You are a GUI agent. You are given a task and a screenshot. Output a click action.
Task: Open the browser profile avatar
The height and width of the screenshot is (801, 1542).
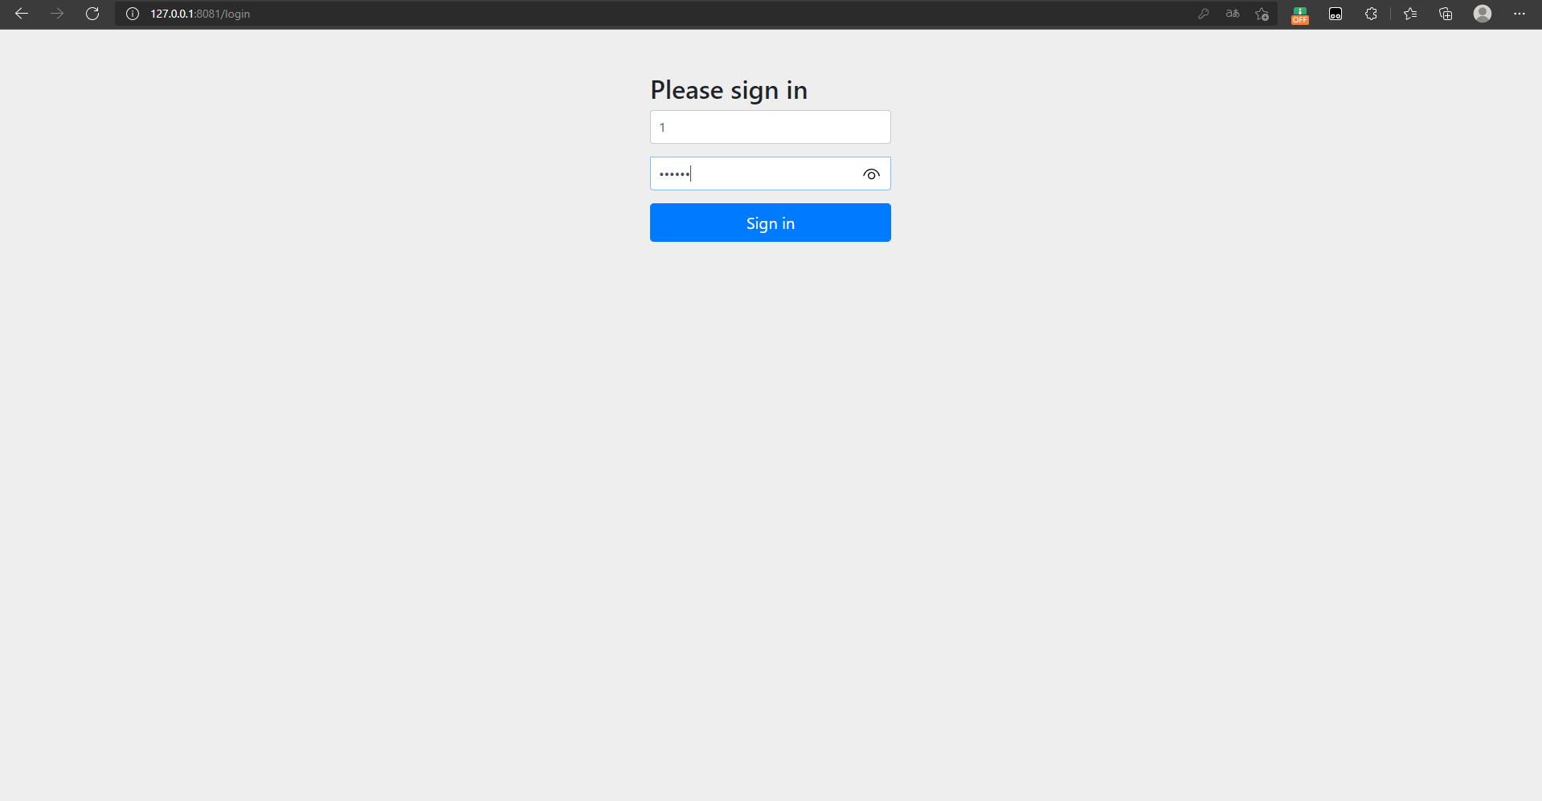pyautogui.click(x=1483, y=14)
